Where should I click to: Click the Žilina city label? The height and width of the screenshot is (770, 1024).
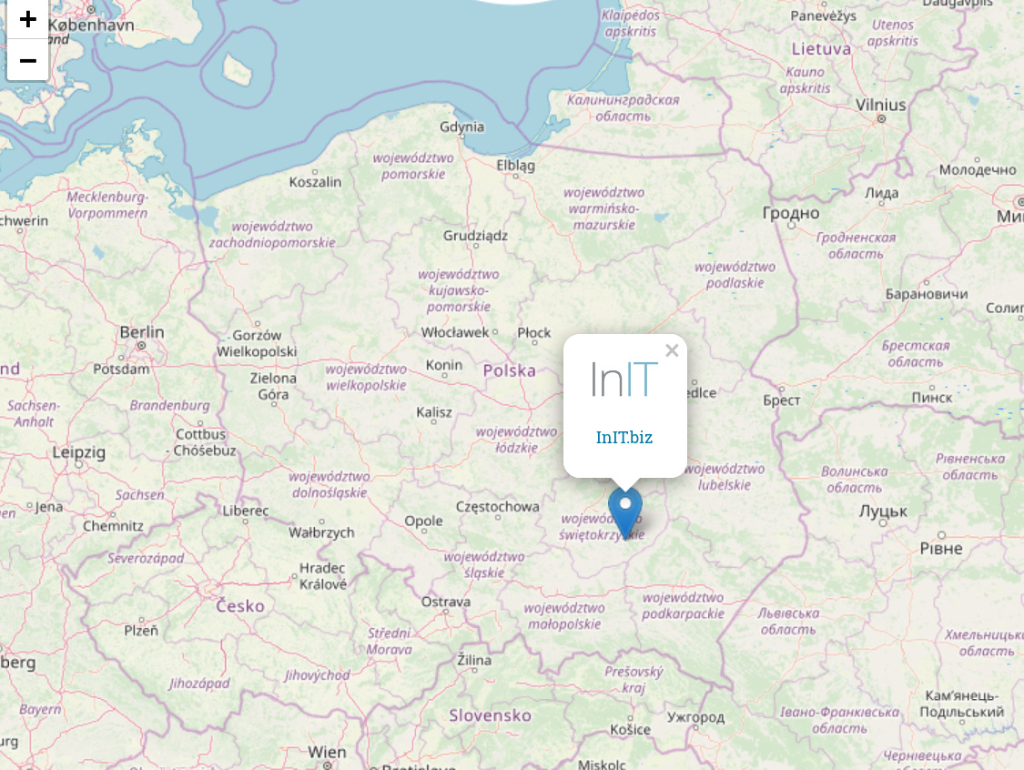pyautogui.click(x=474, y=660)
